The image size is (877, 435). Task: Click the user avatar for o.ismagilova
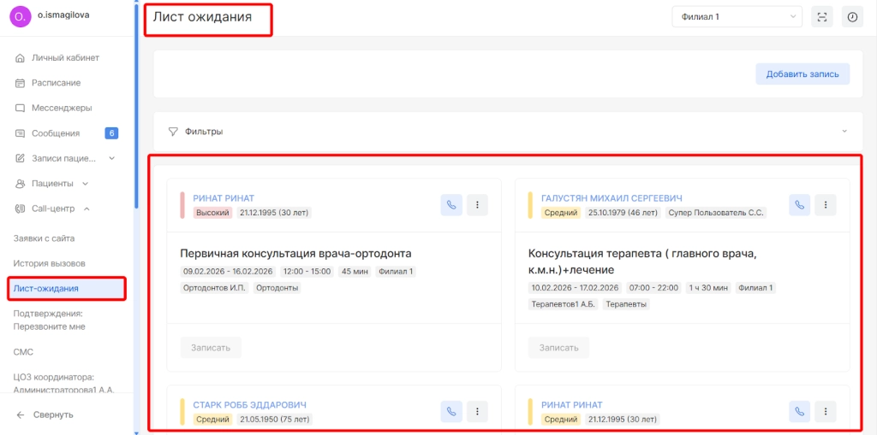tap(19, 17)
